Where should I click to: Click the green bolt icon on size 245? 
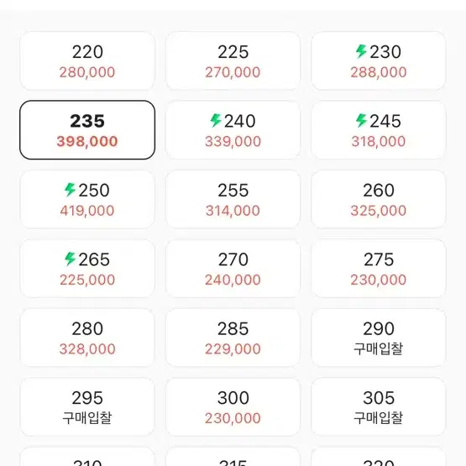(x=361, y=121)
